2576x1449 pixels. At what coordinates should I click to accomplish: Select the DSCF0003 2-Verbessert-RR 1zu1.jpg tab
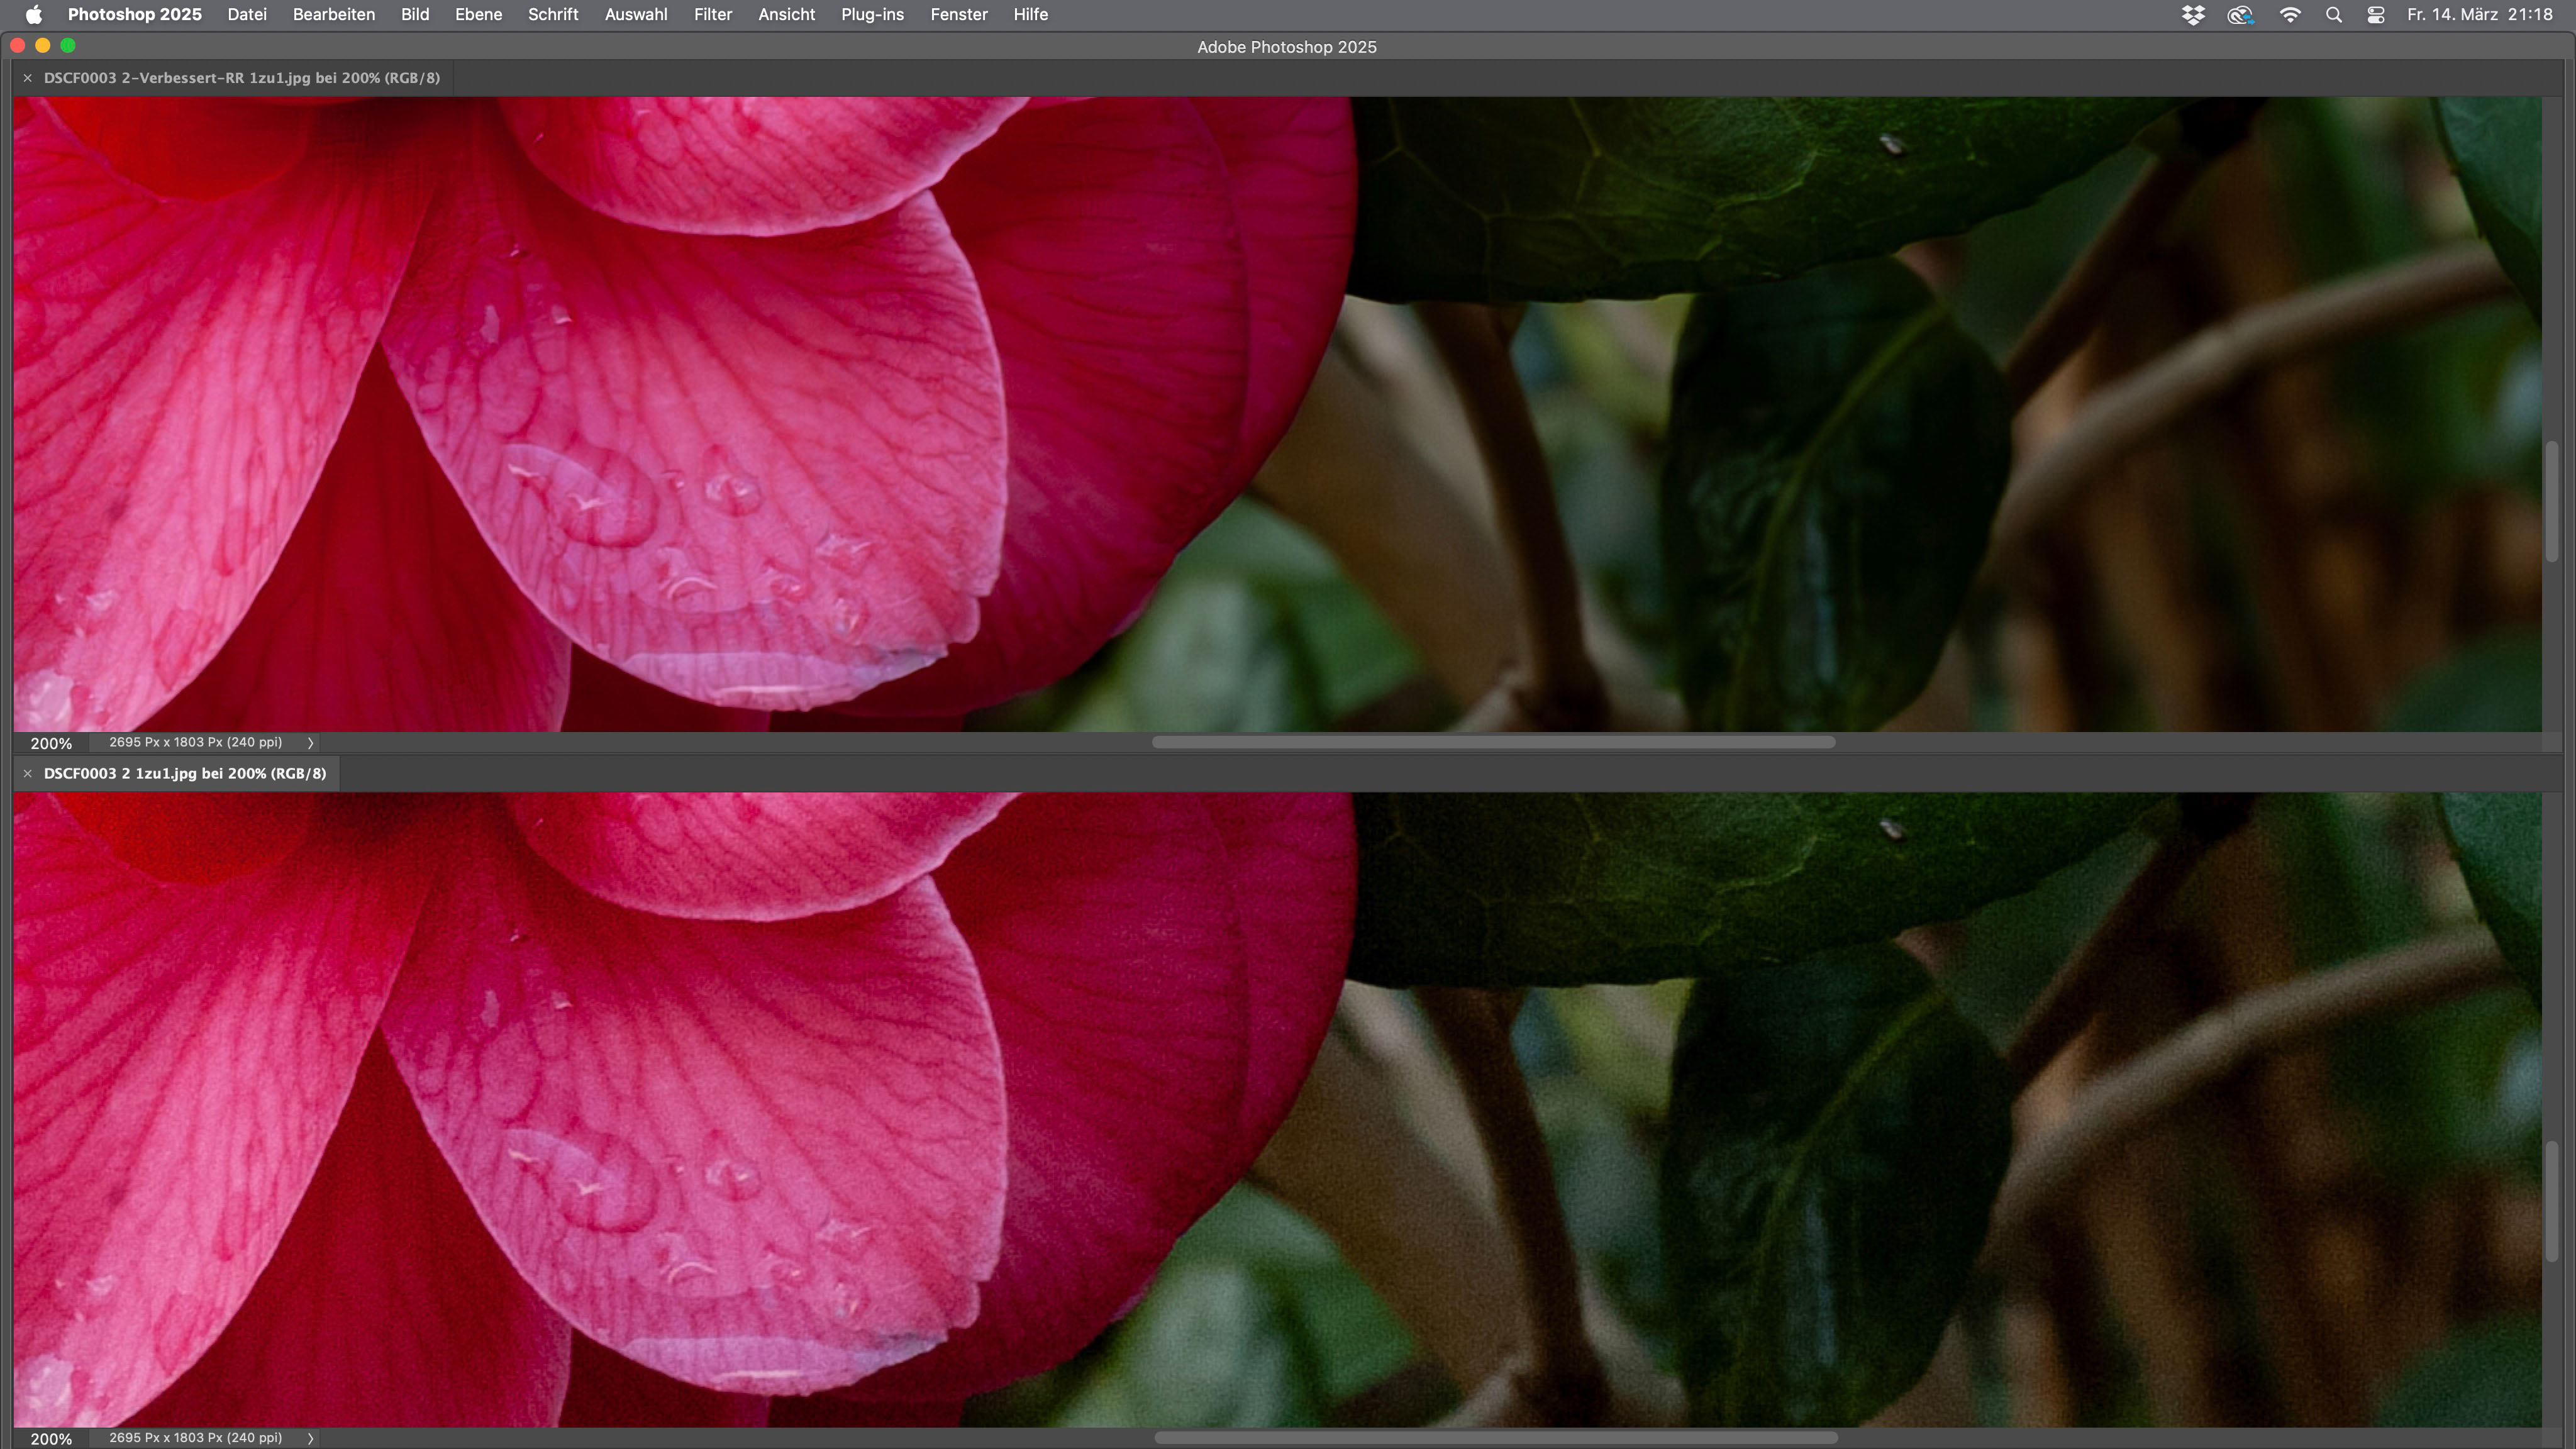(241, 78)
